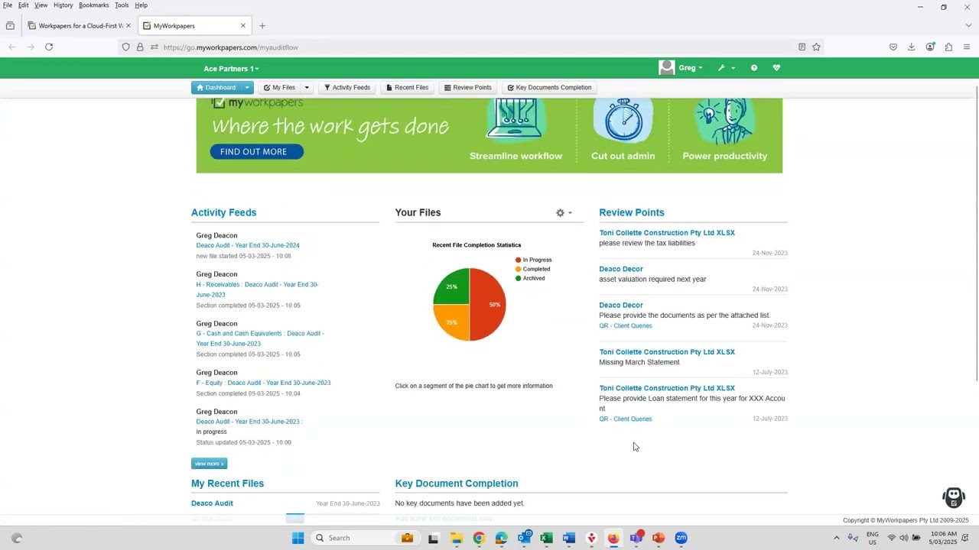Open the wrench settings menu
The height and width of the screenshot is (550, 979).
[x=726, y=68]
